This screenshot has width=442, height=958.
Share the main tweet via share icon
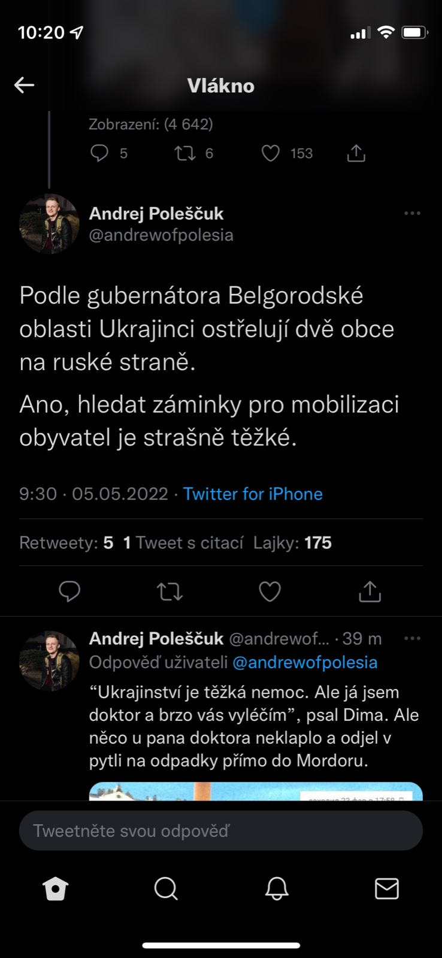[370, 592]
